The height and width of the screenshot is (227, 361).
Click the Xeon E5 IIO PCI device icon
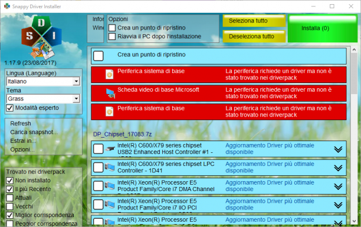[x=110, y=205]
